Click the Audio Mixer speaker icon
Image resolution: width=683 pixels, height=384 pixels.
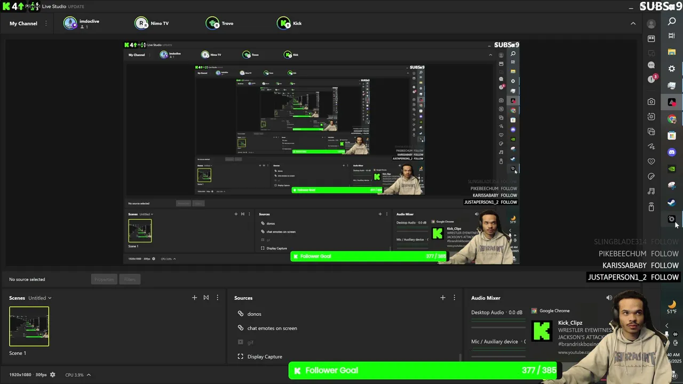click(x=609, y=298)
